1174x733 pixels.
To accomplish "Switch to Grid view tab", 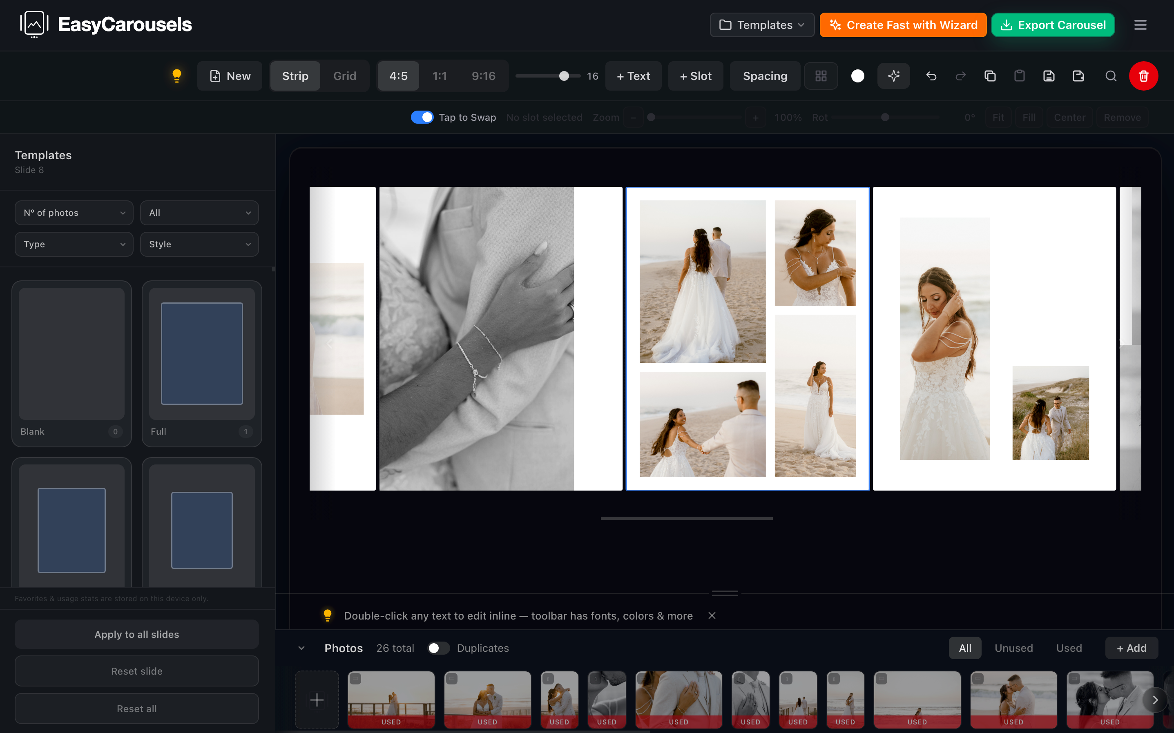I will (x=344, y=76).
